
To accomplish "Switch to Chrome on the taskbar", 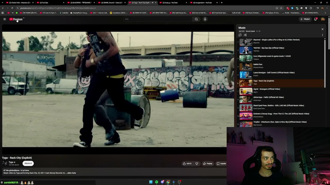I will coord(168,182).
